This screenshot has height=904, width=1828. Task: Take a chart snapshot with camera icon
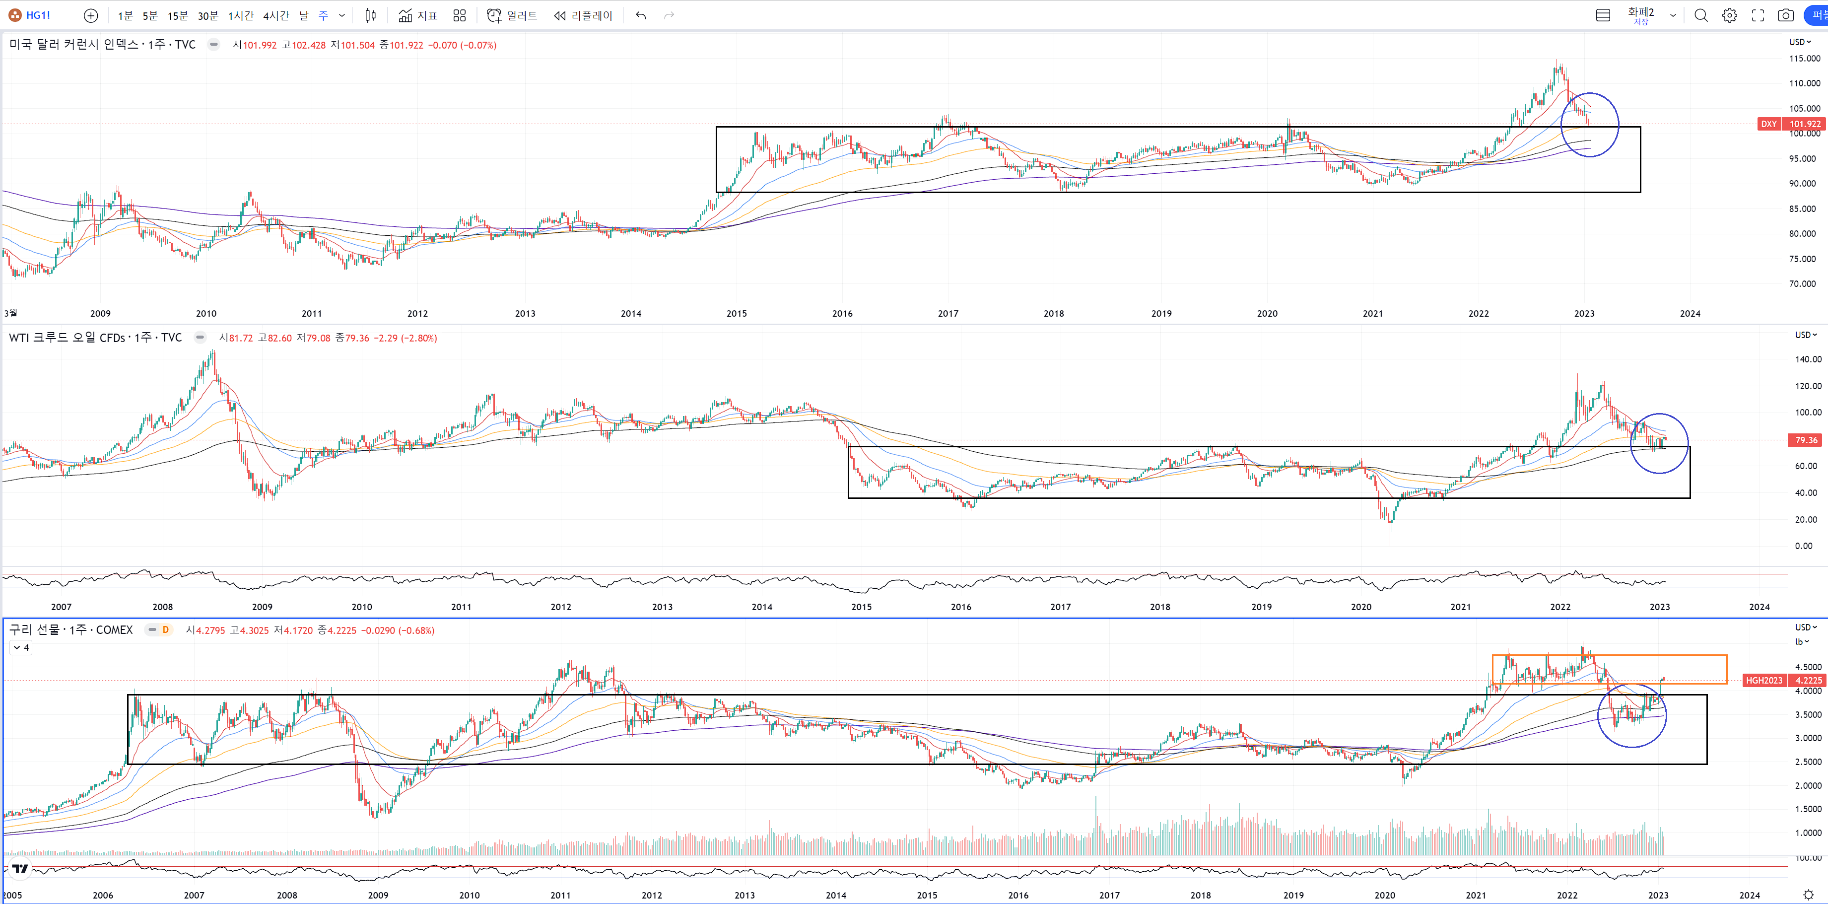(x=1785, y=15)
